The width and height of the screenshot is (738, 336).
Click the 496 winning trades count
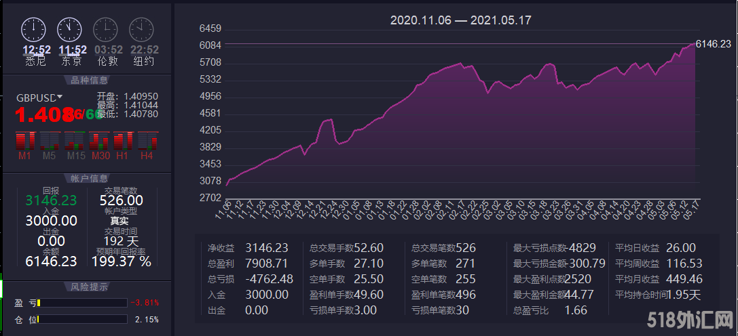pos(466,295)
